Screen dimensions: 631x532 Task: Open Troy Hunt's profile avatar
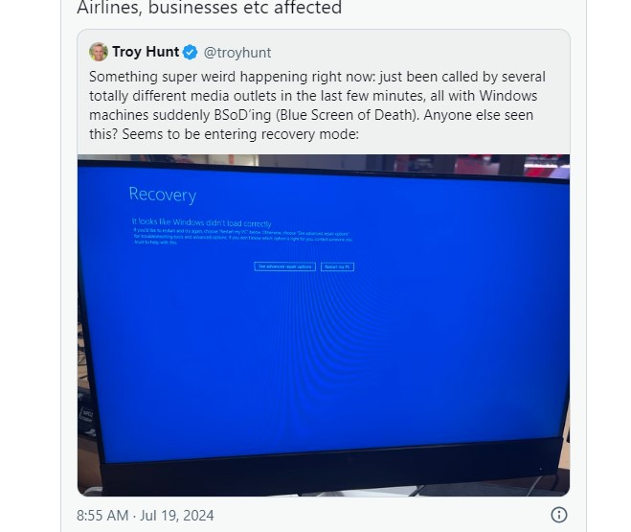[x=99, y=52]
